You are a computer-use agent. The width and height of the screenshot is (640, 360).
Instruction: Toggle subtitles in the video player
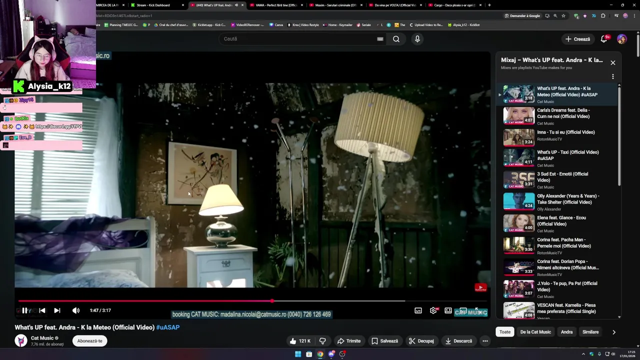pyautogui.click(x=418, y=310)
